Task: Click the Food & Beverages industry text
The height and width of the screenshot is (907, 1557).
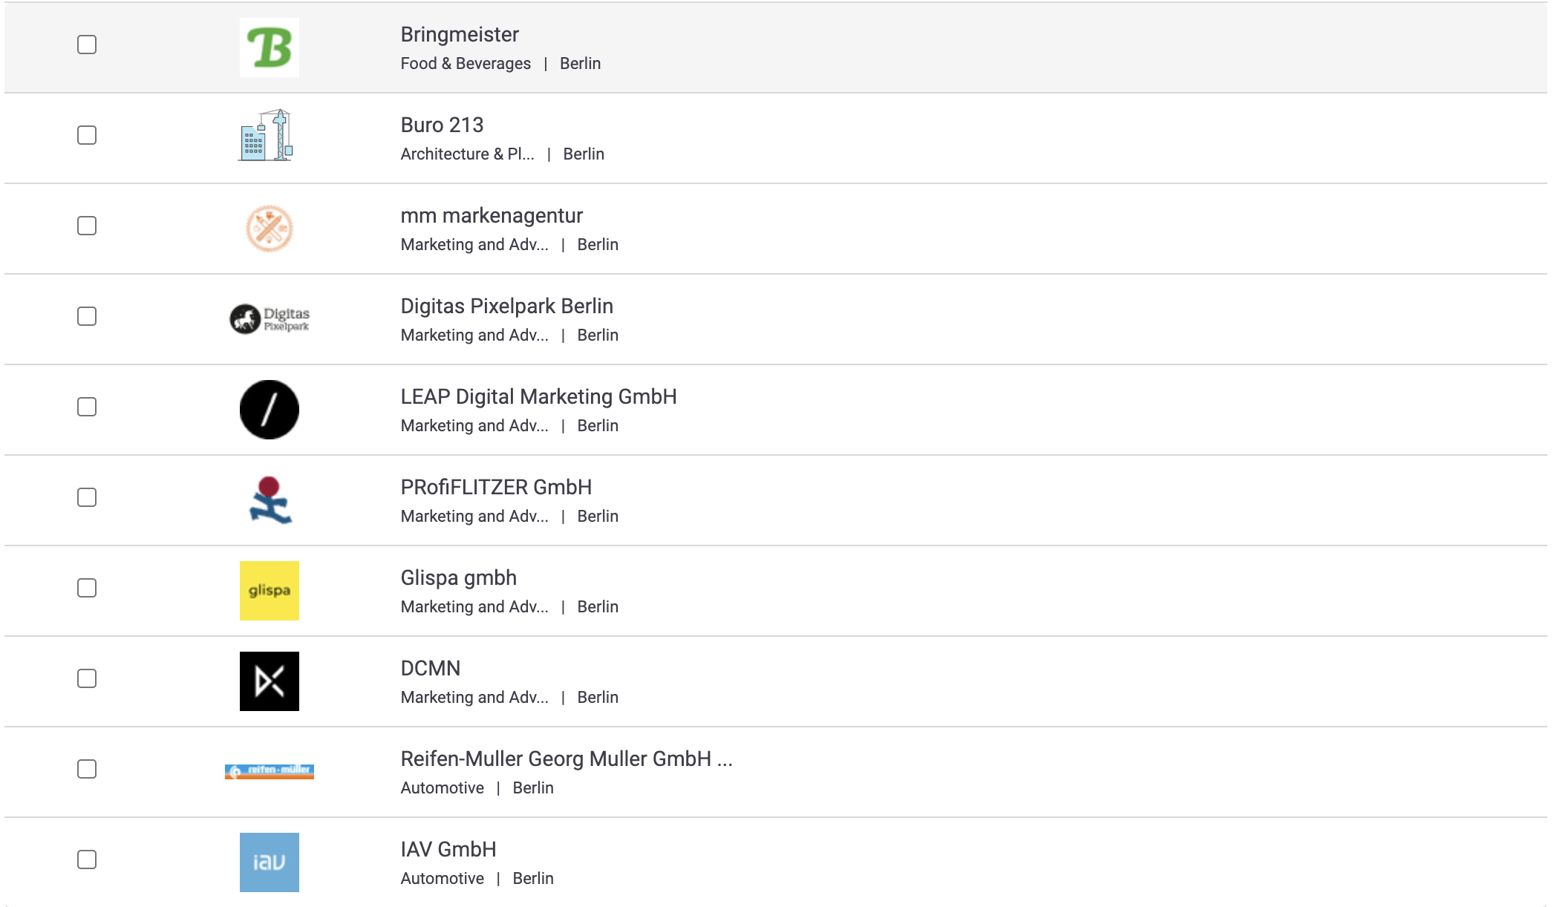Action: point(466,64)
